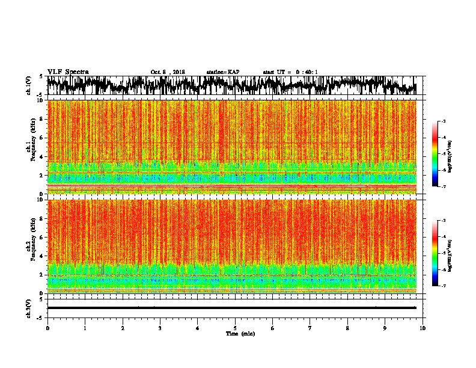Click the ch.2 colorbar log(PSD) units label
This screenshot has height=368, width=476.
click(x=450, y=256)
